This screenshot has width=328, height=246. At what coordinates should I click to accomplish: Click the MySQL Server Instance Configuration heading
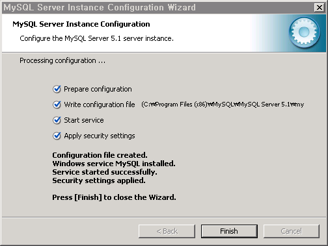tap(81, 24)
